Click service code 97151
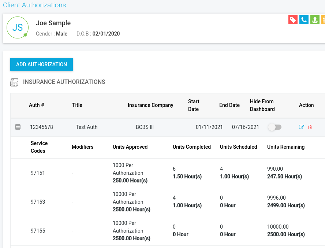 click(x=38, y=173)
